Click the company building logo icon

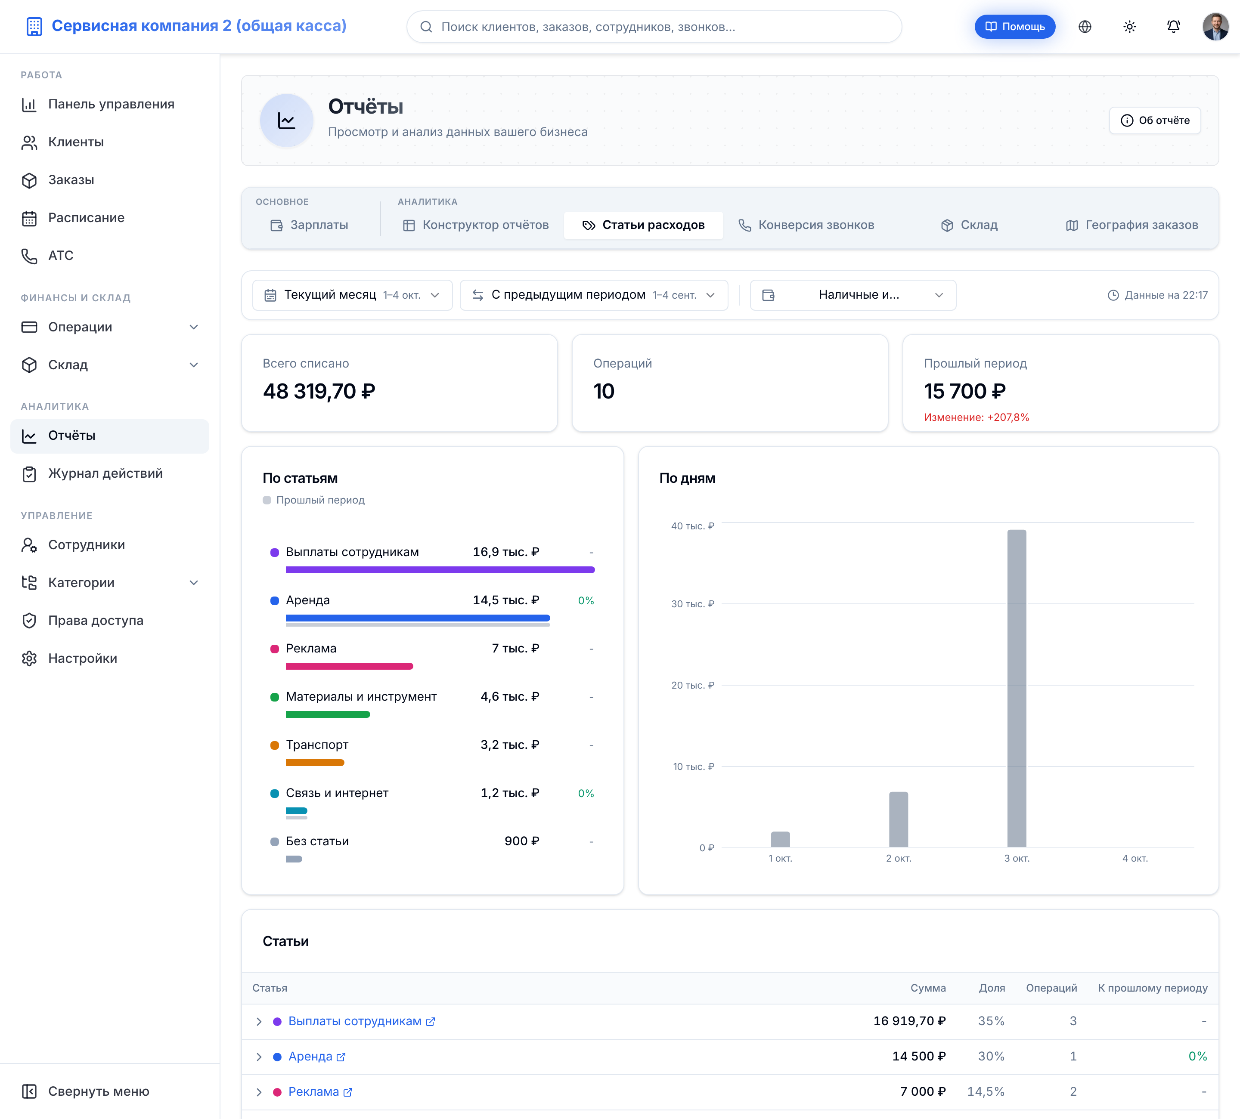click(x=34, y=26)
